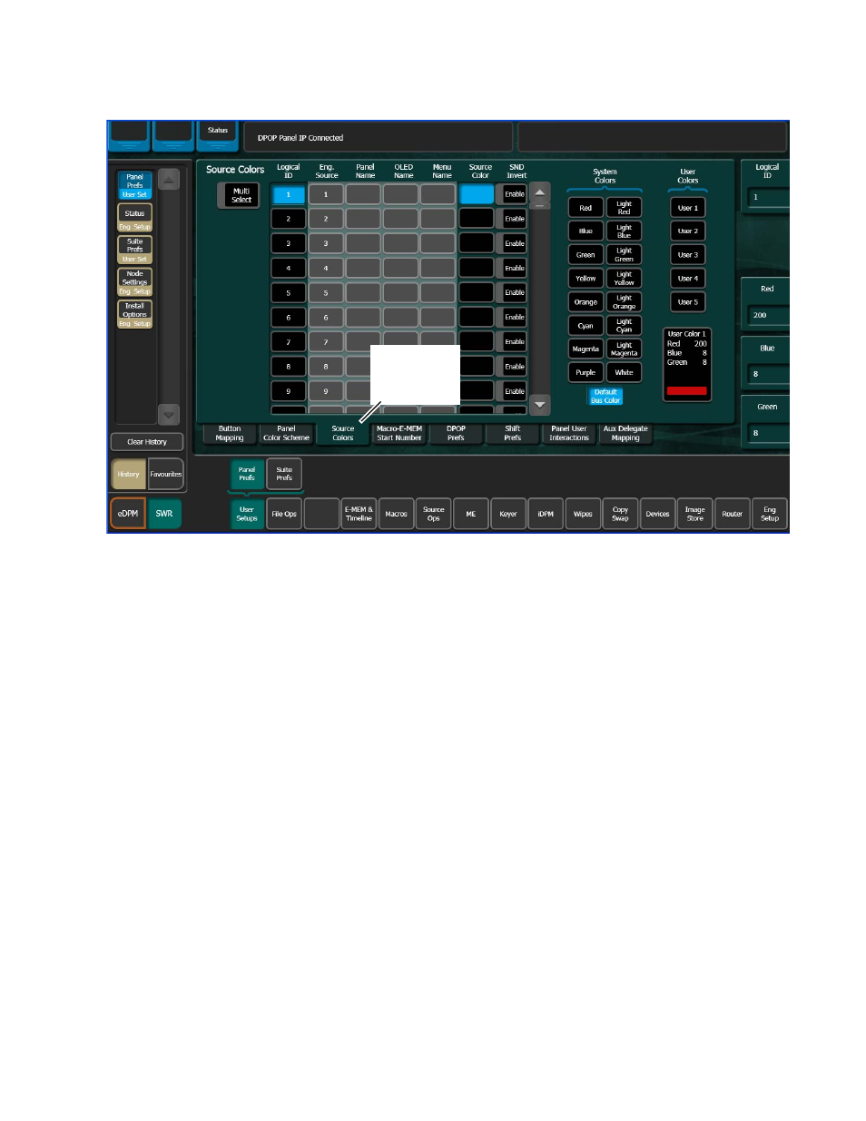Image resolution: width=866 pixels, height=1121 pixels.
Task: Clear the history list
Action: click(x=147, y=442)
